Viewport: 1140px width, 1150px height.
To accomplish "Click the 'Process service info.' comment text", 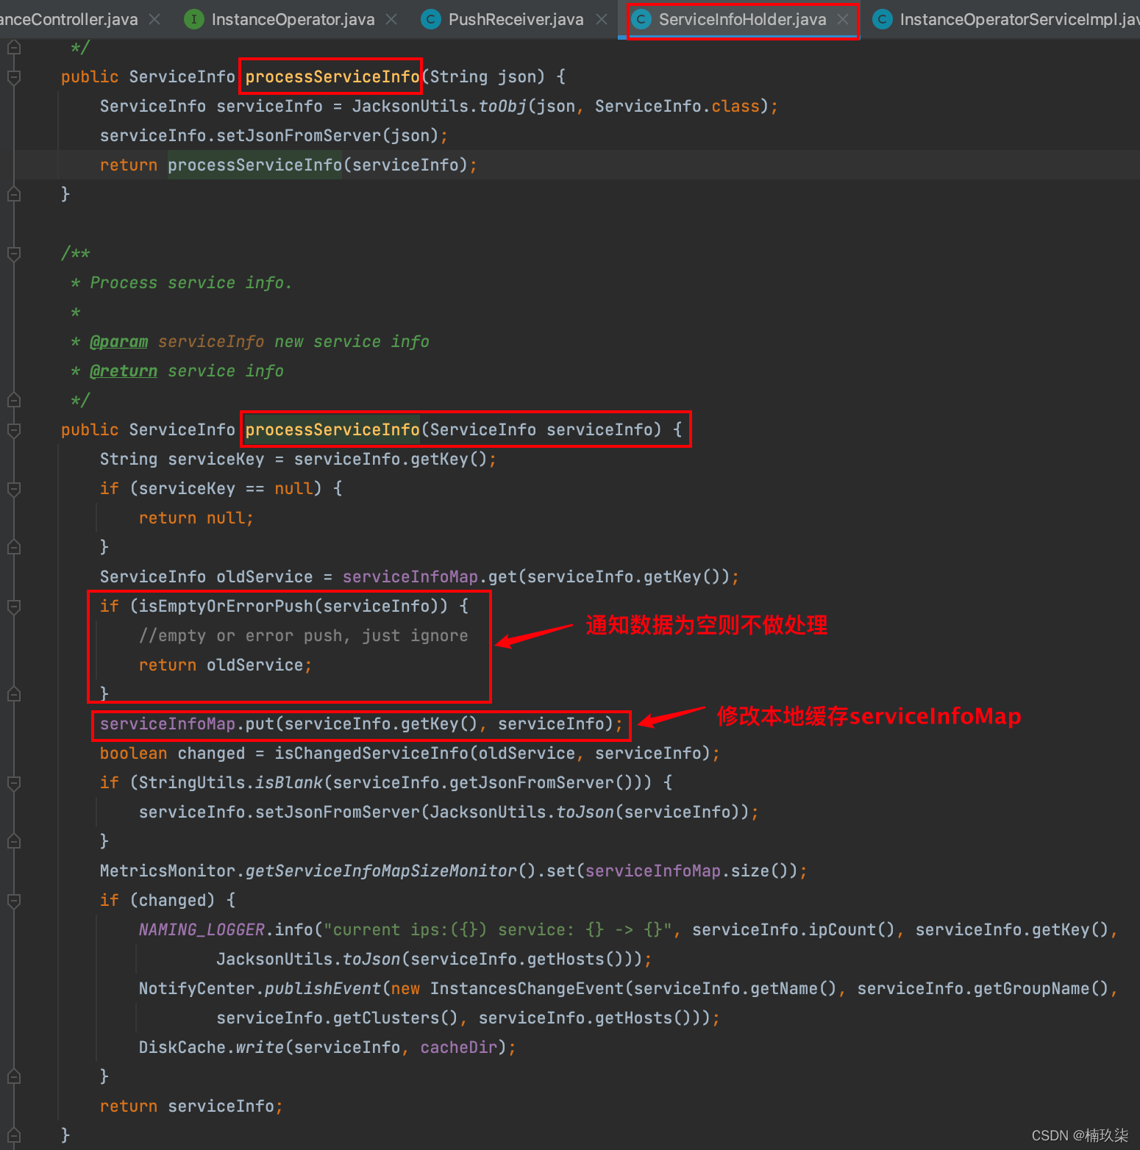I will [191, 282].
